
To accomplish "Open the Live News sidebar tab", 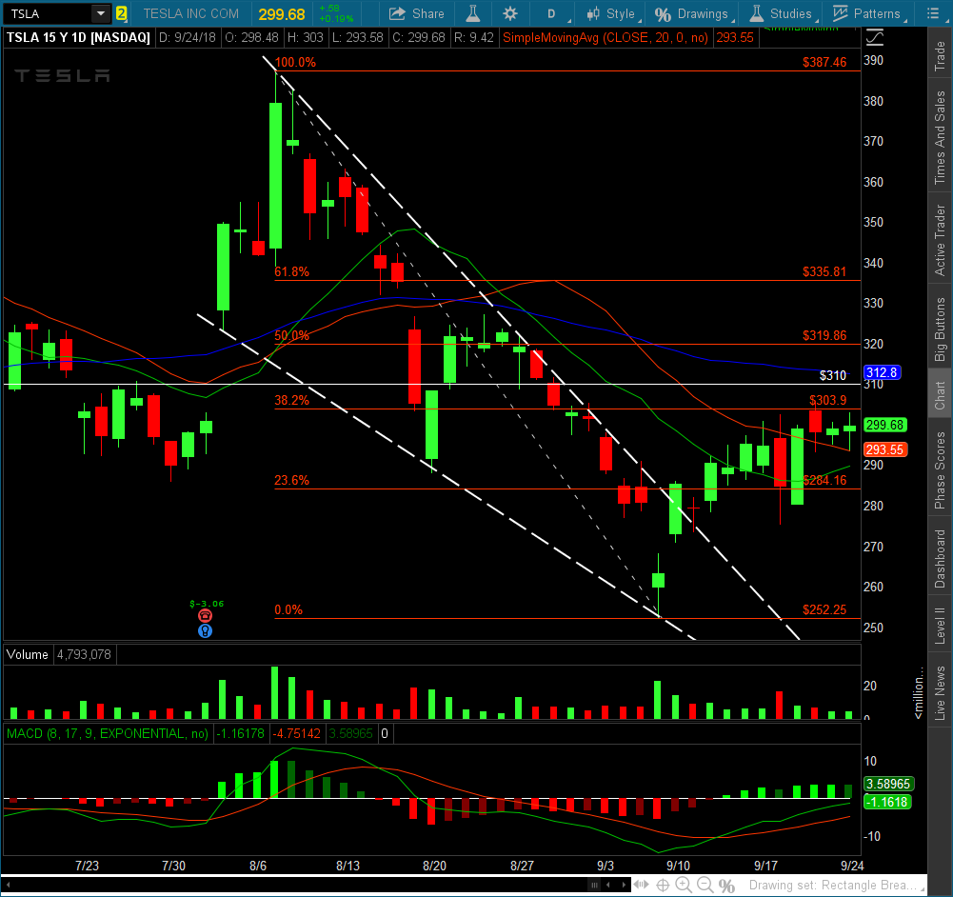I will (x=941, y=693).
